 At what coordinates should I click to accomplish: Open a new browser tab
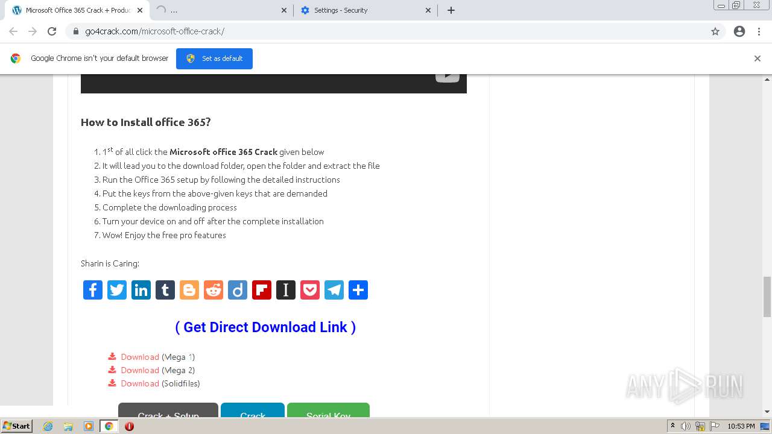[451, 10]
